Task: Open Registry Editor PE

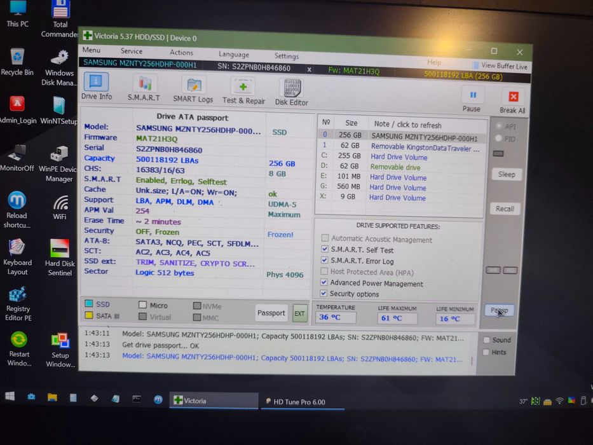Action: [18, 303]
